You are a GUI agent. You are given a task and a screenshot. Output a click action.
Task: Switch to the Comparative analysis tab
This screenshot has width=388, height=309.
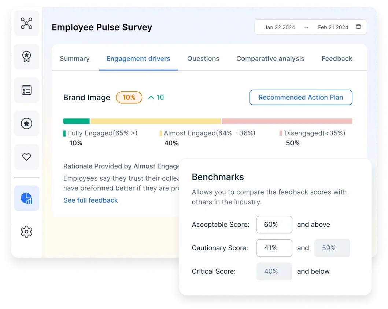click(270, 58)
